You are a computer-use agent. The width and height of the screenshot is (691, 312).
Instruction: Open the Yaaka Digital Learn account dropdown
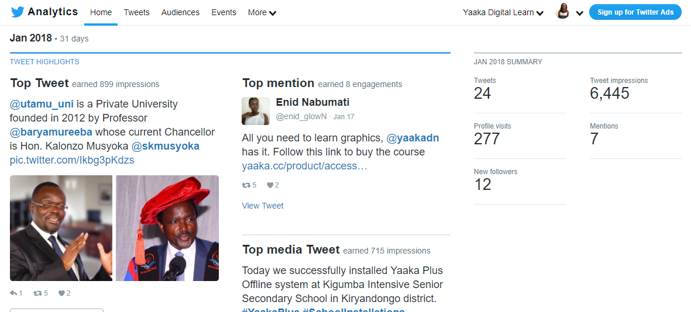pos(503,12)
